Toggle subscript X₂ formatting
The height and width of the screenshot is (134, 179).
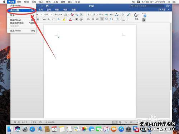point(49,19)
